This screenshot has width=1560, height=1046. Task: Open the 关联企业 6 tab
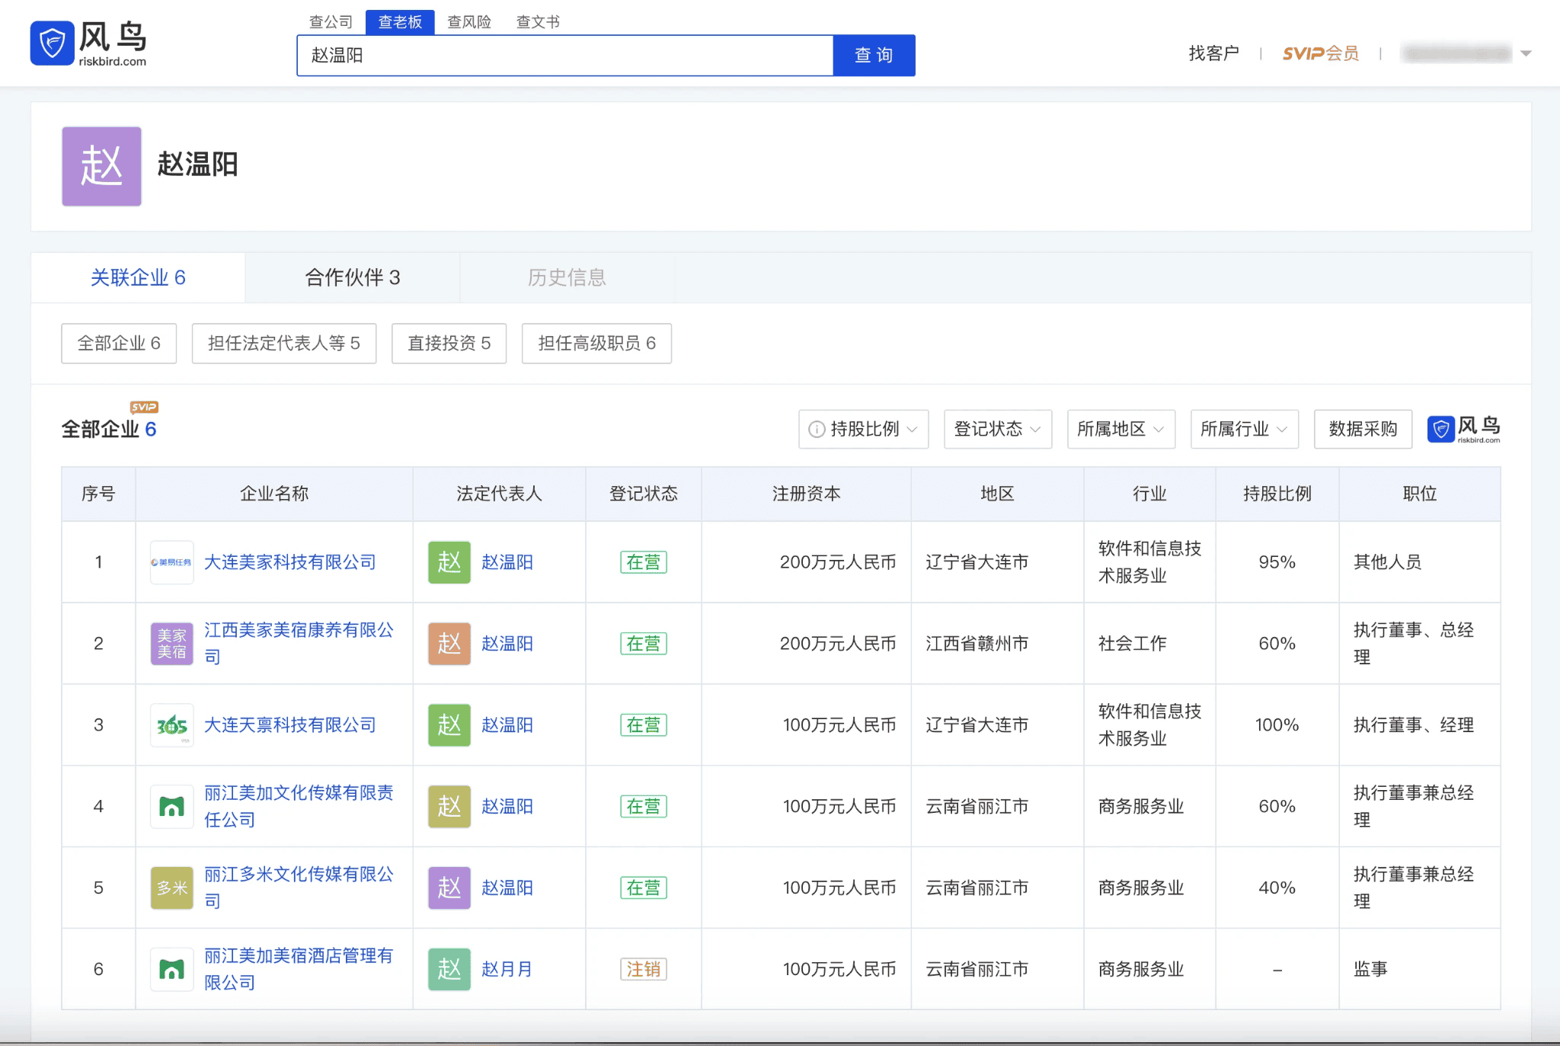pos(138,277)
